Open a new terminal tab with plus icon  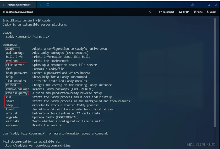tap(40, 5)
